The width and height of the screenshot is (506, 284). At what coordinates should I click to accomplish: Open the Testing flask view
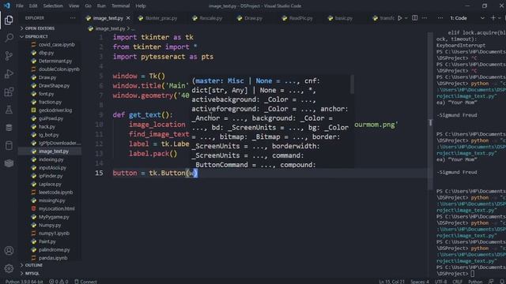point(9,110)
